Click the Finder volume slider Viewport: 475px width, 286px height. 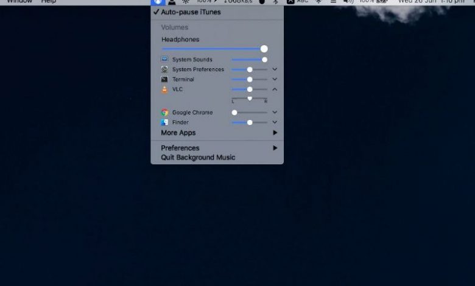(x=249, y=122)
